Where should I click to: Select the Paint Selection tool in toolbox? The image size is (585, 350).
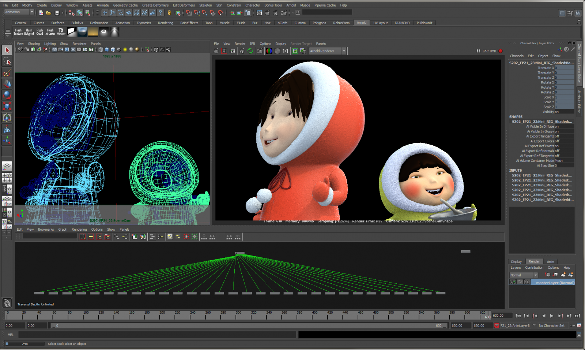[7, 72]
